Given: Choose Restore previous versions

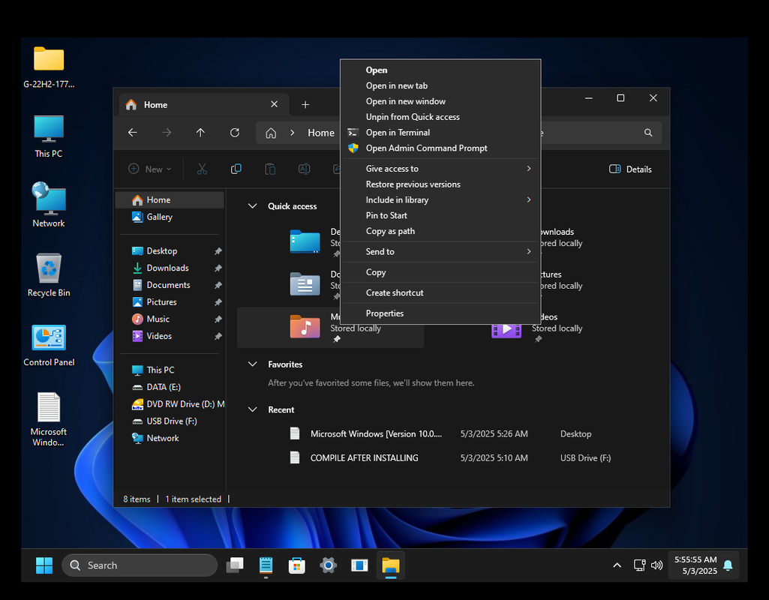Looking at the screenshot, I should pyautogui.click(x=440, y=184).
